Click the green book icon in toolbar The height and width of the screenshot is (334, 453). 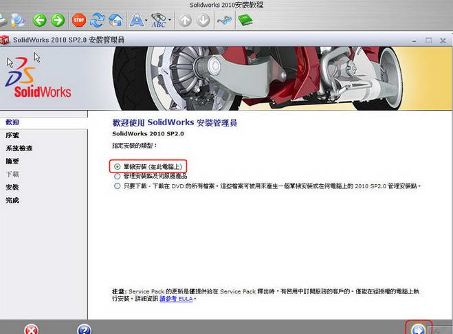(x=245, y=21)
